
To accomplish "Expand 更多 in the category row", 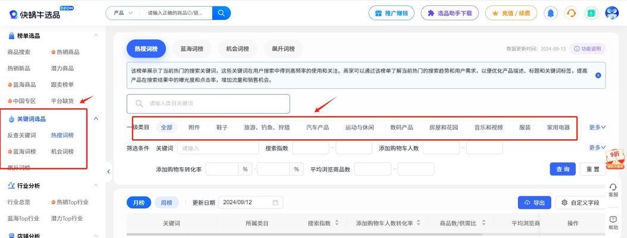I will click(597, 127).
